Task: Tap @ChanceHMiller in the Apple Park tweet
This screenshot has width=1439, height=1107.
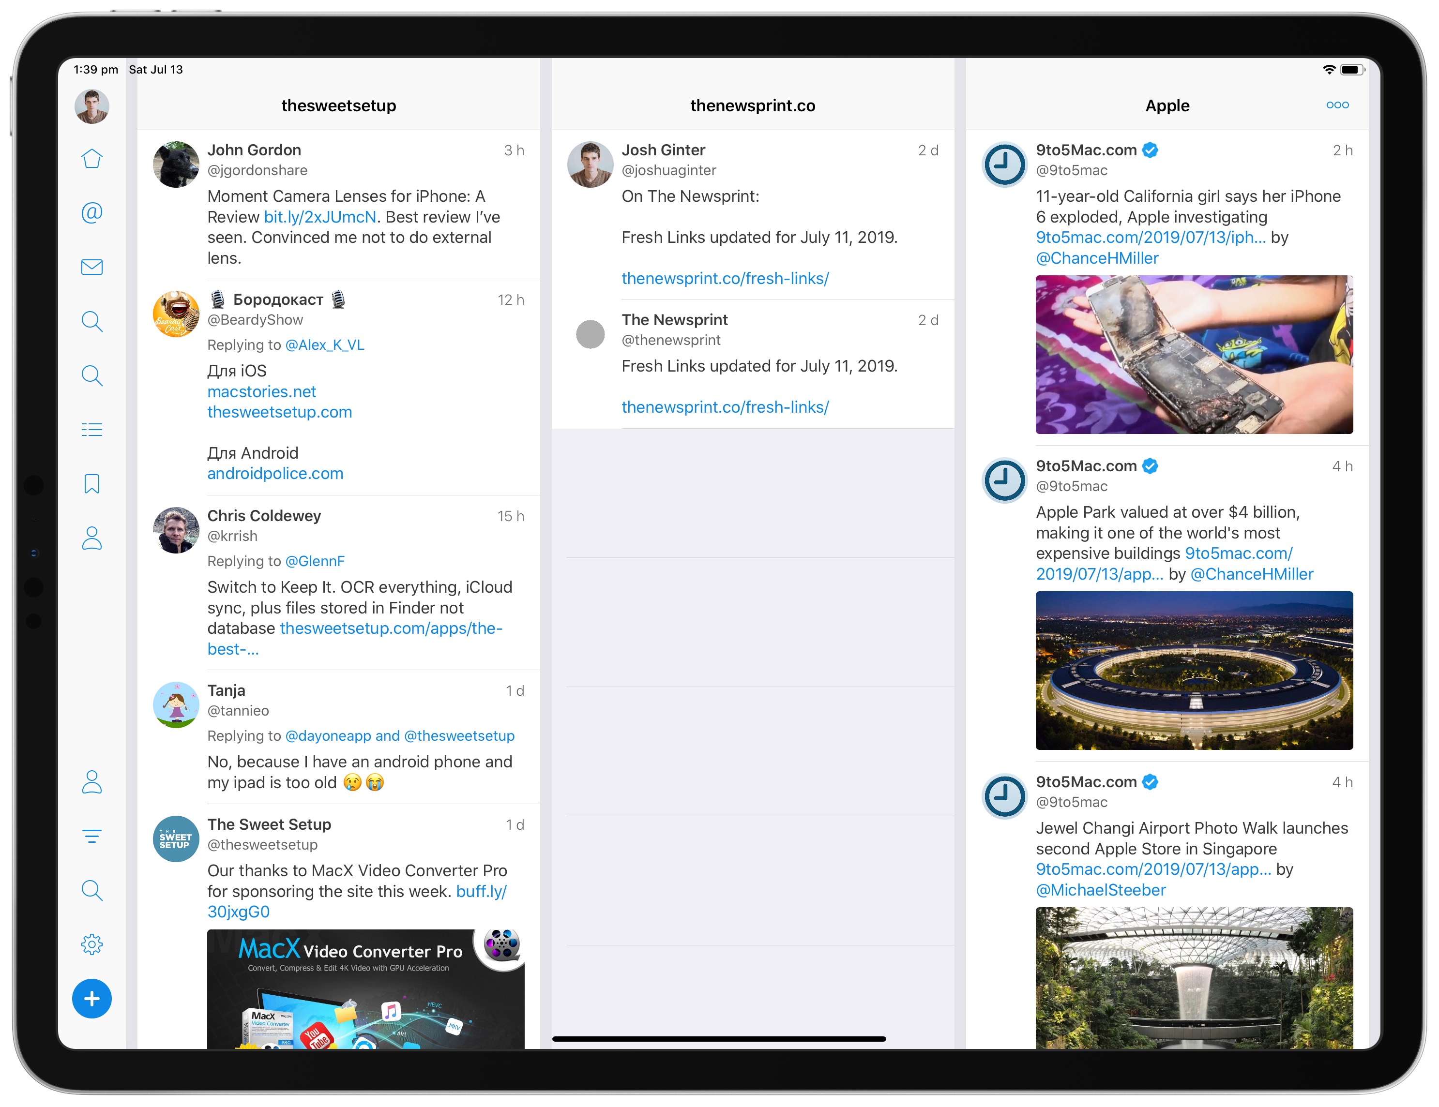Action: (1252, 574)
